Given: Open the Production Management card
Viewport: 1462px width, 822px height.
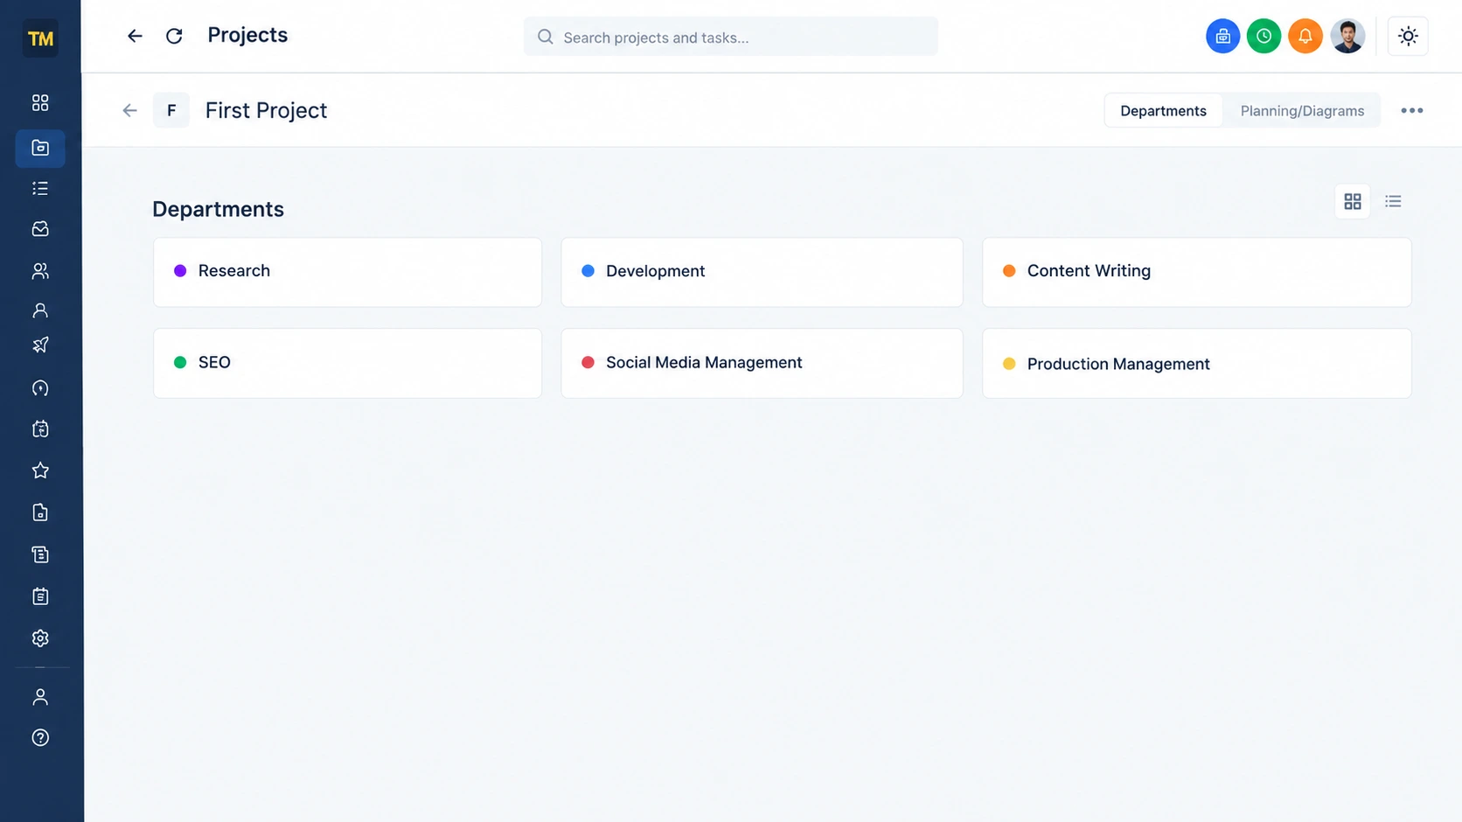Looking at the screenshot, I should 1196,363.
